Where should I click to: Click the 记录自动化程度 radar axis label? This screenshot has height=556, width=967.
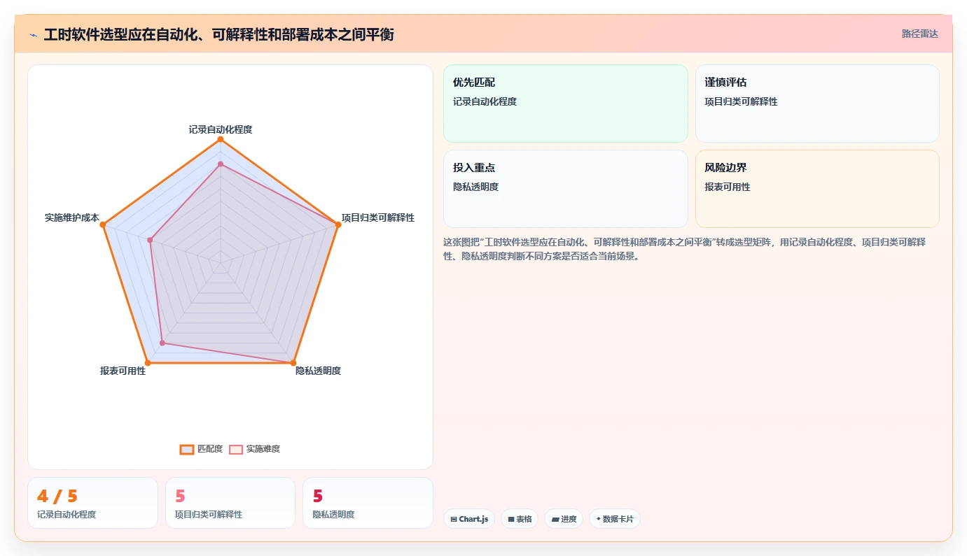[221, 129]
